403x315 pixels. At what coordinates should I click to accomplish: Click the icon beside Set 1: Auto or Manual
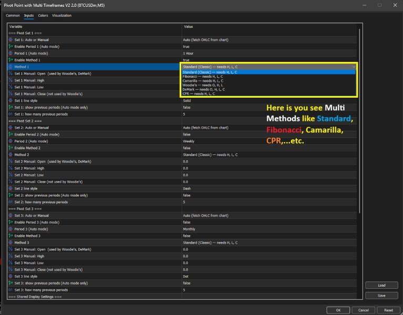pyautogui.click(x=11, y=40)
